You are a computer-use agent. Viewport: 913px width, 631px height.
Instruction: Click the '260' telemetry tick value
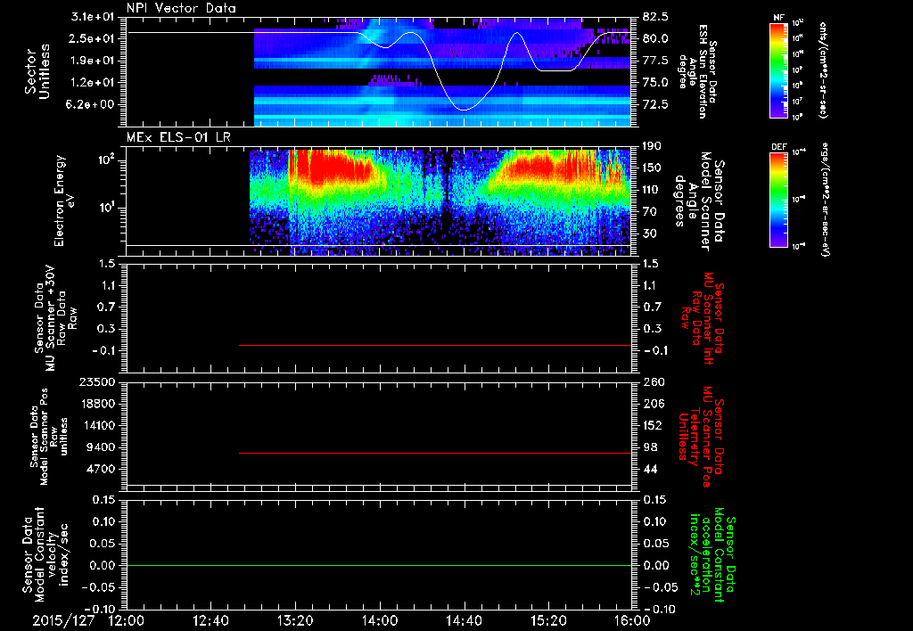[x=652, y=382]
